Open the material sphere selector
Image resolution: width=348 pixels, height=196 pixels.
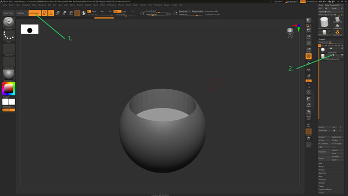[9, 75]
